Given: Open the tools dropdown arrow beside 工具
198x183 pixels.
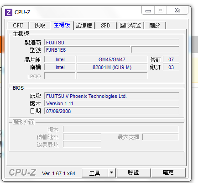Looking at the screenshot, I should pyautogui.click(x=112, y=173).
